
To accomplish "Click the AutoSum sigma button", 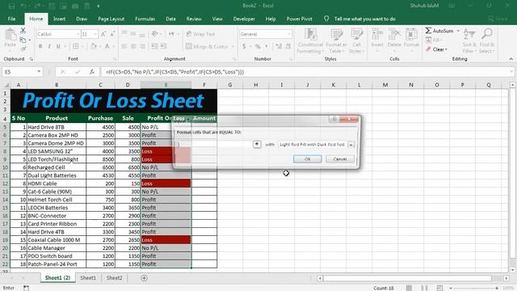I will (439, 31).
